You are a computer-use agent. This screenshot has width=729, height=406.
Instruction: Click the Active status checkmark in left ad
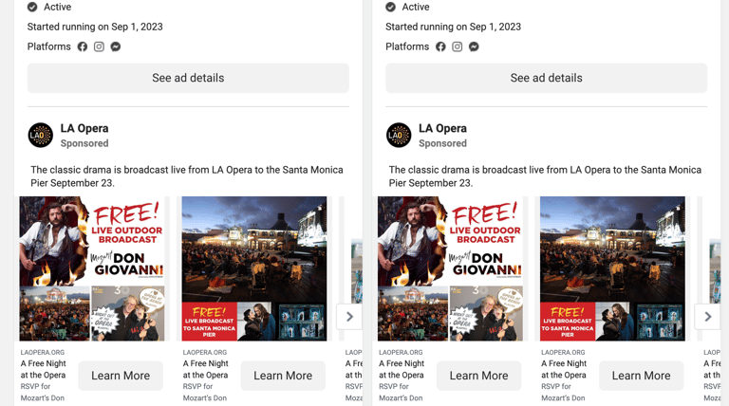(x=32, y=7)
